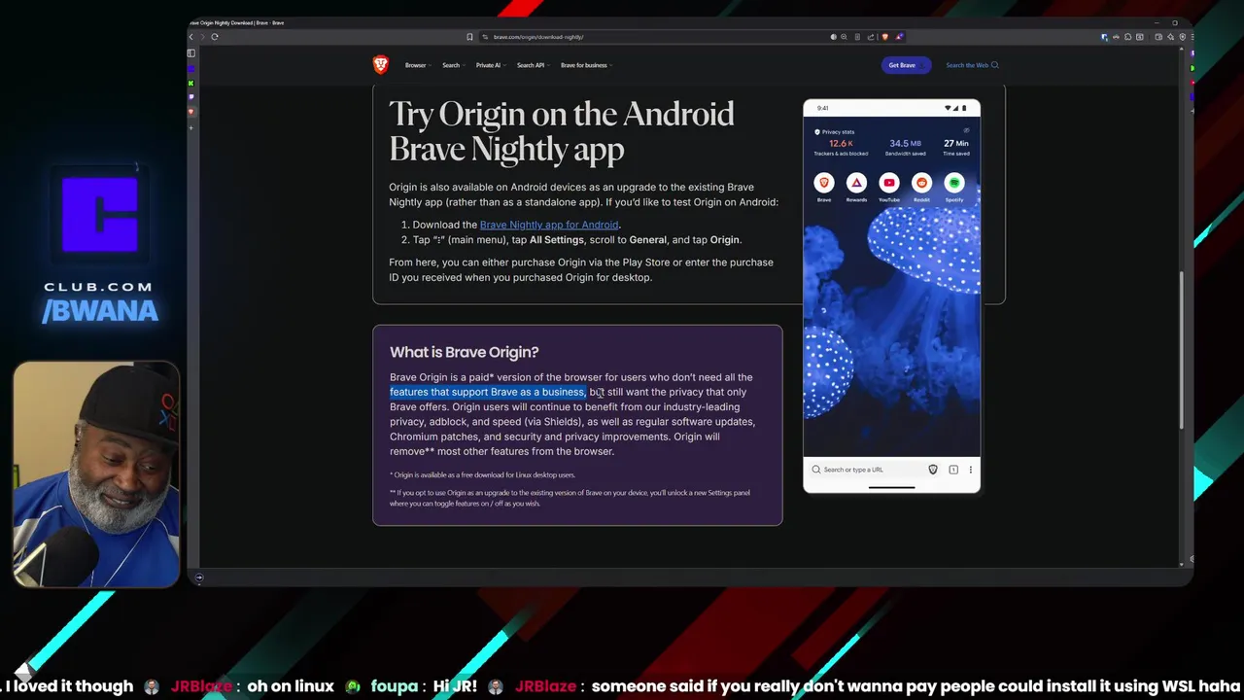This screenshot has width=1244, height=700.
Task: Switch to the blue square tab
Action: [191, 69]
